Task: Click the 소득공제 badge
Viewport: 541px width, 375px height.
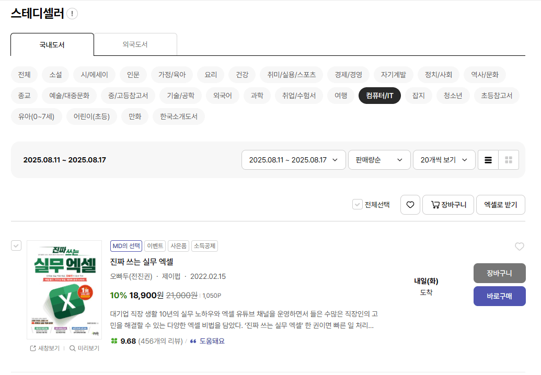Action: (204, 246)
